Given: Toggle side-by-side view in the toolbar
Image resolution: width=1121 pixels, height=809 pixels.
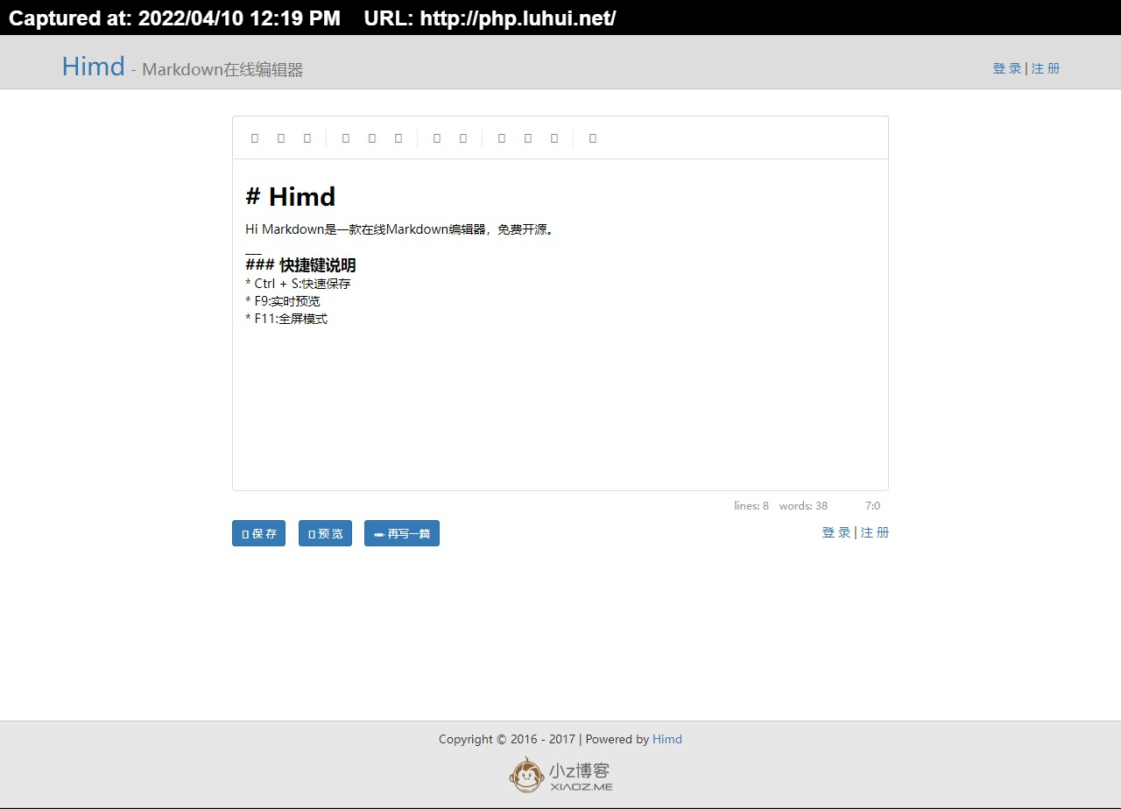Looking at the screenshot, I should pos(528,138).
